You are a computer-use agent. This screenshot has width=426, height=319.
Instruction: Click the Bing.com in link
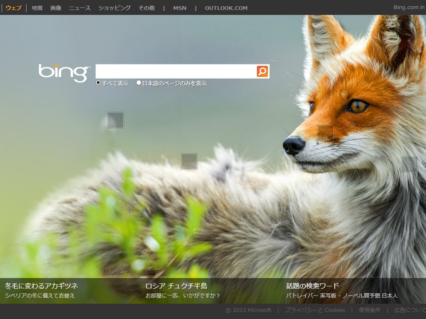[409, 7]
